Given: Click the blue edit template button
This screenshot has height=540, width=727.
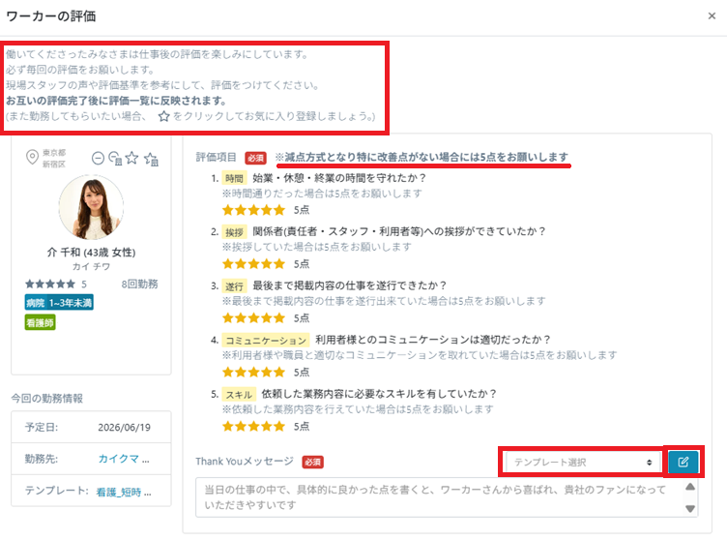Looking at the screenshot, I should click(683, 462).
